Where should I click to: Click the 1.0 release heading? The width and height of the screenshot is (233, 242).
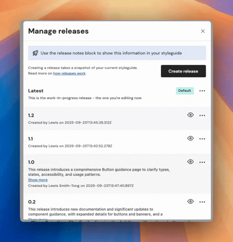tap(31, 162)
